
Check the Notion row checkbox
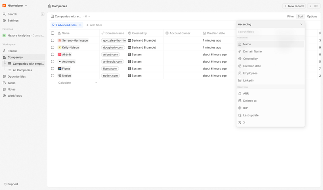(x=52, y=76)
